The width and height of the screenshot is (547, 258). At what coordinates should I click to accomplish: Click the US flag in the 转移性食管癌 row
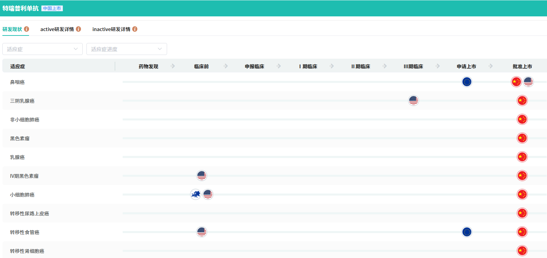pos(202,232)
